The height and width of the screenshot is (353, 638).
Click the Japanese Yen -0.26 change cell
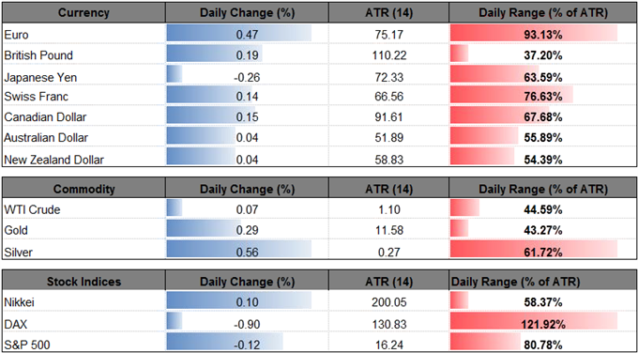coord(247,76)
